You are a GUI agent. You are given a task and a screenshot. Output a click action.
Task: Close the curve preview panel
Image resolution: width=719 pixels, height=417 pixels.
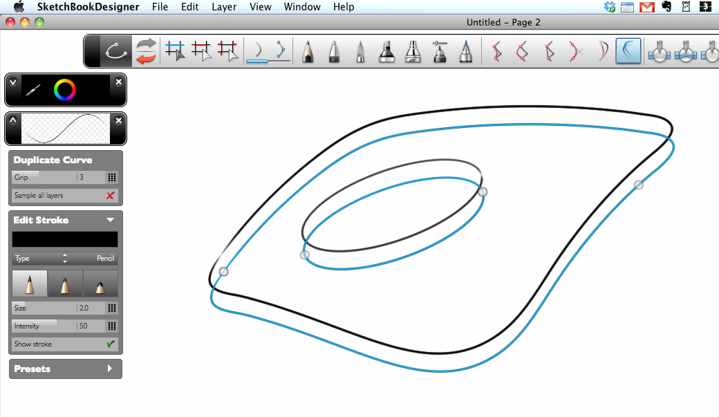click(x=118, y=120)
